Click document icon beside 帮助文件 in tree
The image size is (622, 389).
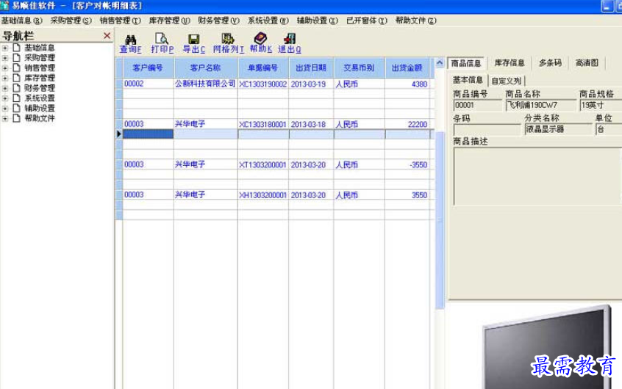tap(17, 118)
